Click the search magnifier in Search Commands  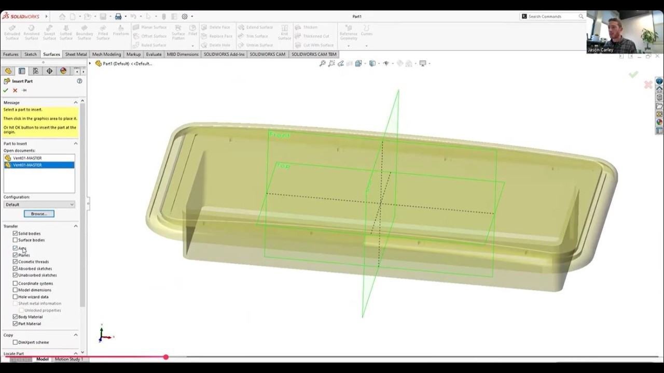(581, 17)
